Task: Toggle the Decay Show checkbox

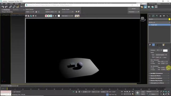Action: pyautogui.click(x=163, y=57)
